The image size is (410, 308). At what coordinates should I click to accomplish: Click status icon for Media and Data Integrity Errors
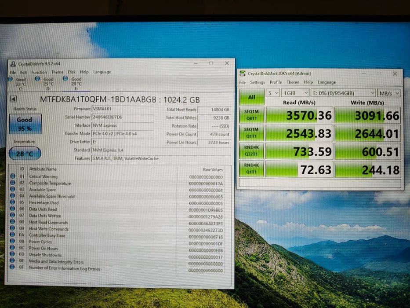[x=12, y=260]
